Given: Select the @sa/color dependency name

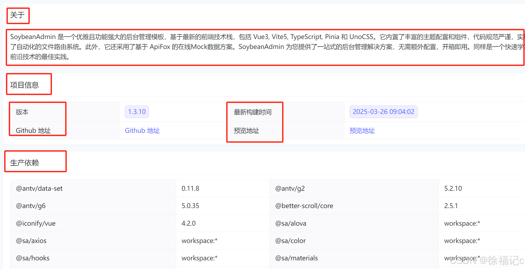Looking at the screenshot, I should pos(290,241).
